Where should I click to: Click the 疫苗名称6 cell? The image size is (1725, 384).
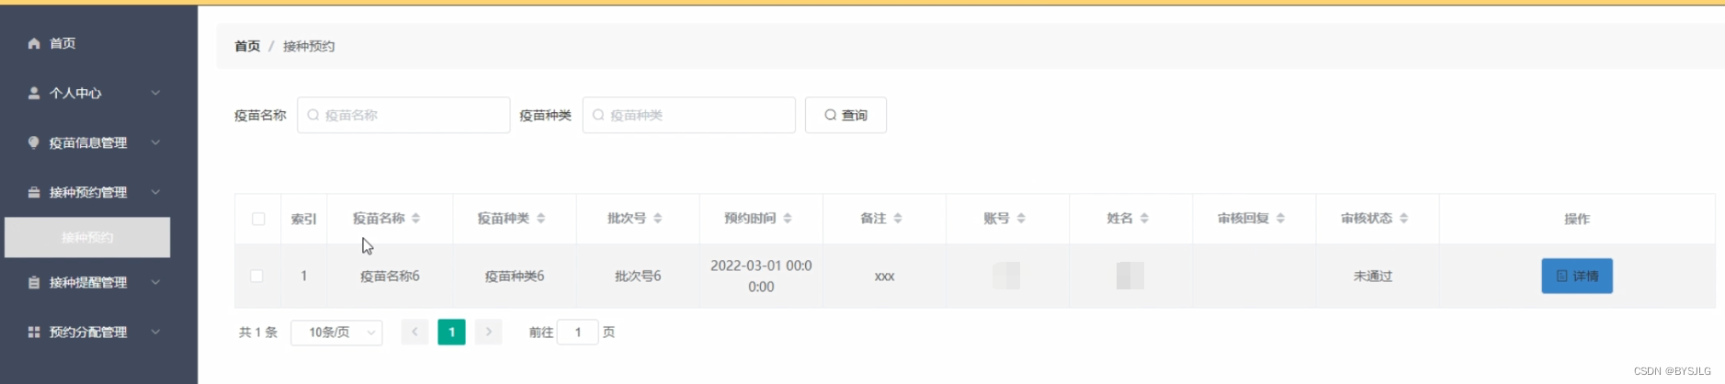click(x=390, y=276)
